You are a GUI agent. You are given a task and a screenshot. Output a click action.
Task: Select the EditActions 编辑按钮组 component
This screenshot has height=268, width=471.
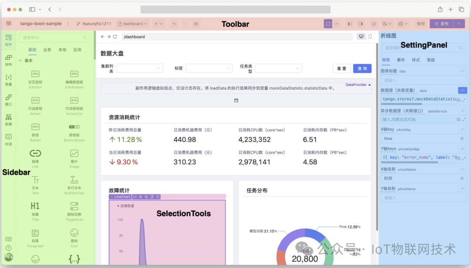coord(74,80)
